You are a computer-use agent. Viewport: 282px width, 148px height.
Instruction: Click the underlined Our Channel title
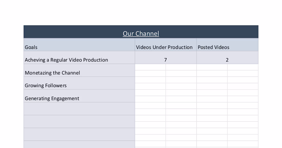(141, 33)
